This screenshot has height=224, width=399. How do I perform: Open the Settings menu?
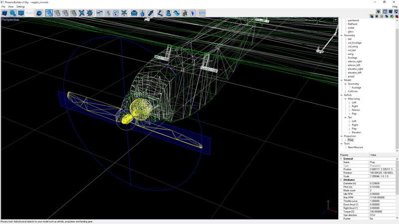tap(20, 6)
